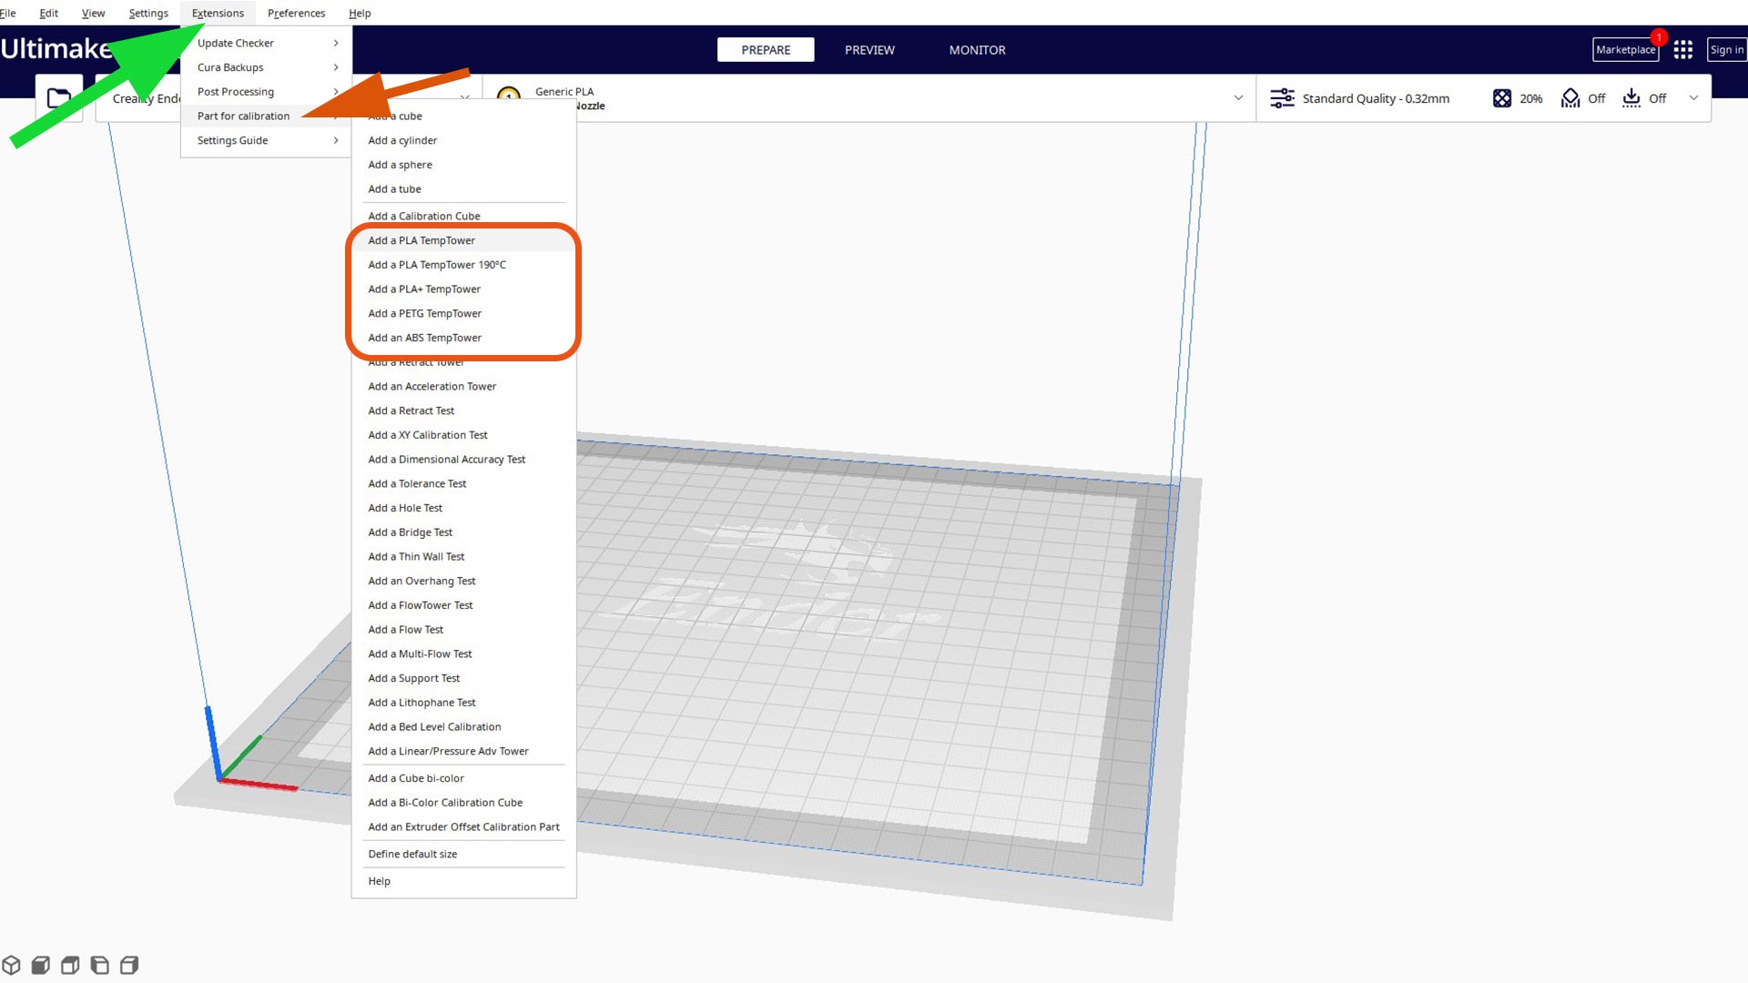Choose Add a PLA TempTower 190°C
This screenshot has width=1748, height=983.
[x=463, y=265]
